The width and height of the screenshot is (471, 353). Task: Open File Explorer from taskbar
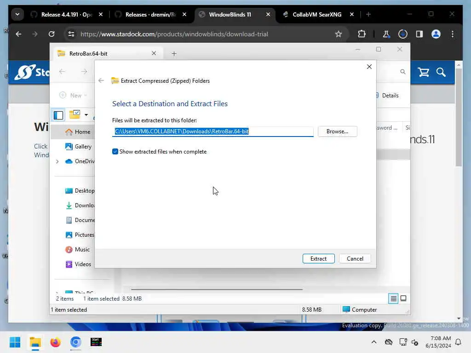click(x=35, y=342)
